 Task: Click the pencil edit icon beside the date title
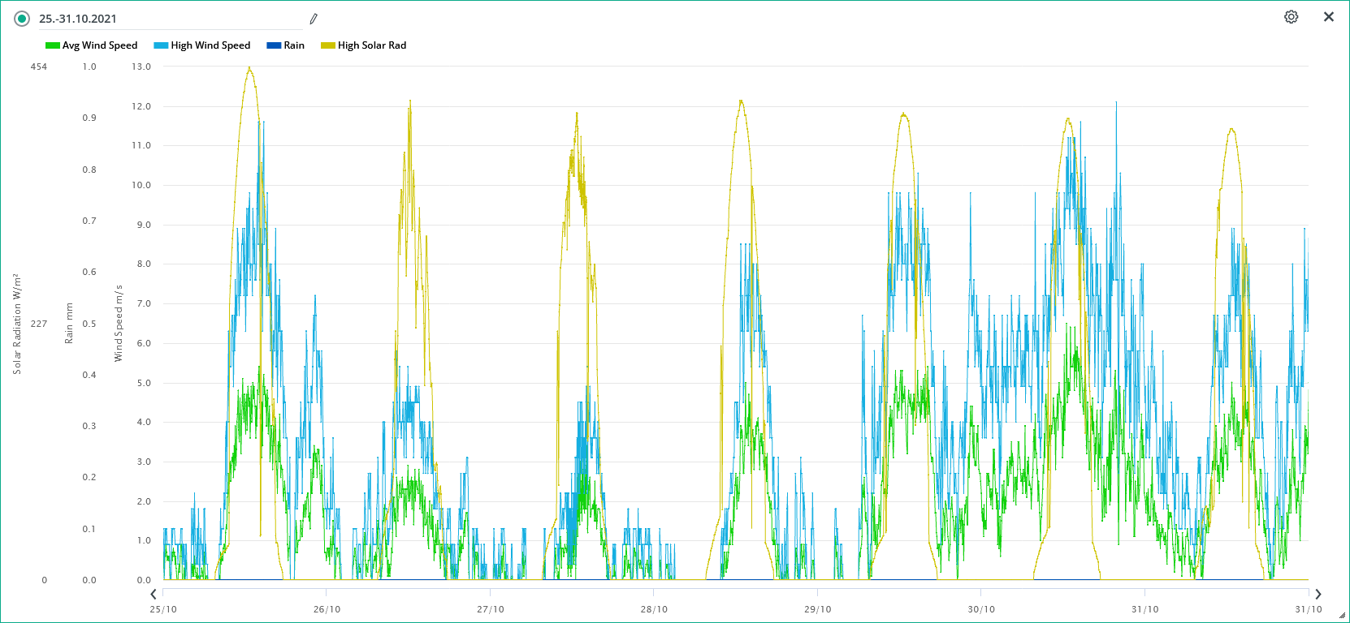click(x=314, y=19)
